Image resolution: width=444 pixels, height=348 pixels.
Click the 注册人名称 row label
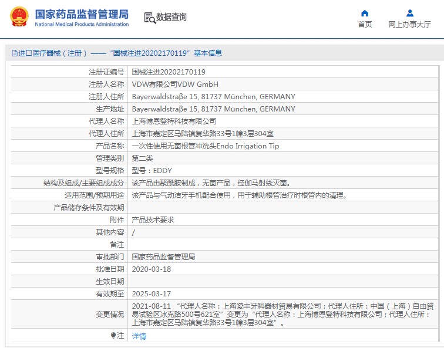click(x=106, y=85)
